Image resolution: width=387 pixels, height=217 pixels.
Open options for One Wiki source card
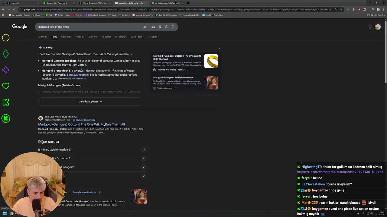pos(187,70)
